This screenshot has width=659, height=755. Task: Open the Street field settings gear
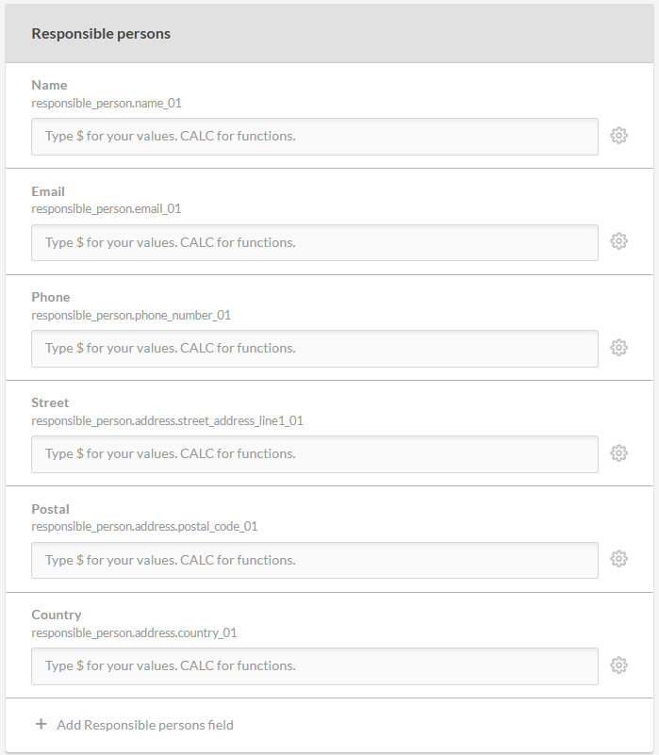coord(618,453)
